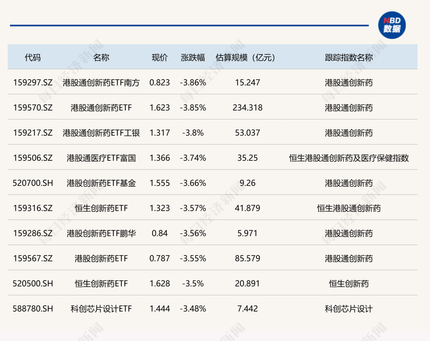Open 港股通医疗ETF富国 fund details
The width and height of the screenshot is (430, 341).
101,158
